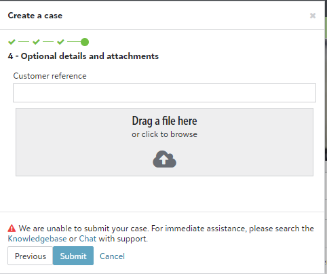327x274 pixels.
Task: Open the Chat support link
Action: pyautogui.click(x=88, y=239)
